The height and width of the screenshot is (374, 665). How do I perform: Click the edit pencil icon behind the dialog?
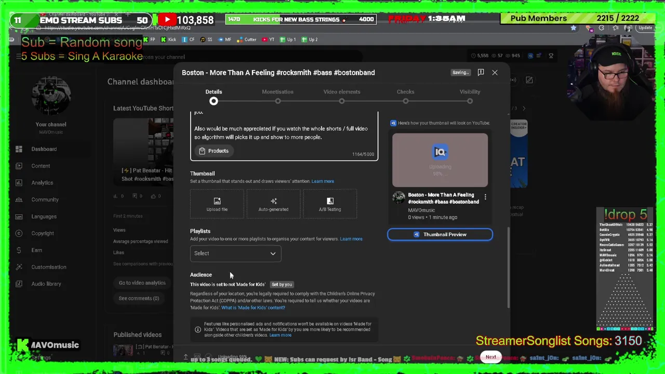[529, 80]
